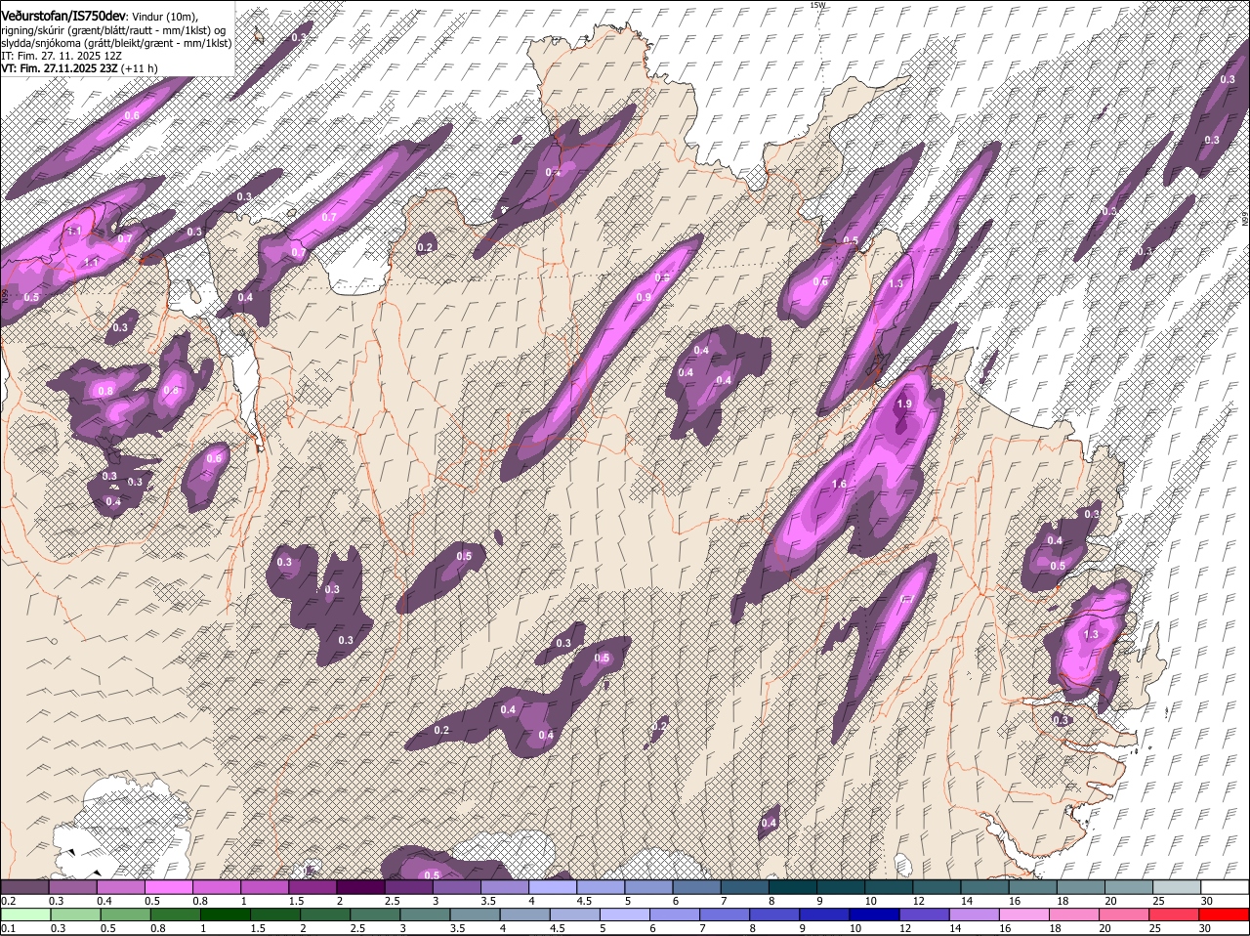Click the 15W longitude label at top

tap(817, 5)
